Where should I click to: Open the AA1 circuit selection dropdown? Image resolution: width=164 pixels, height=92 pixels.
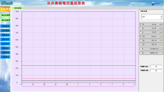click(161, 17)
